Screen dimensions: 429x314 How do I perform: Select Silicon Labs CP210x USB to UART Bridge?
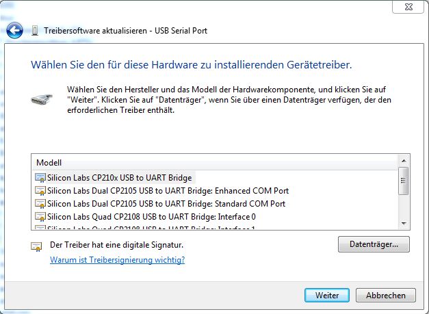pos(119,178)
